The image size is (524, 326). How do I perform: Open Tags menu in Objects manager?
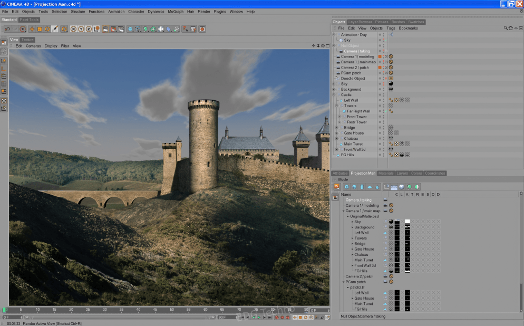[x=391, y=28]
